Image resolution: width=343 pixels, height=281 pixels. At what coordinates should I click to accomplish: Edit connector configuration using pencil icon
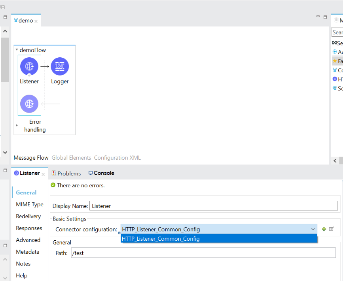(x=332, y=229)
